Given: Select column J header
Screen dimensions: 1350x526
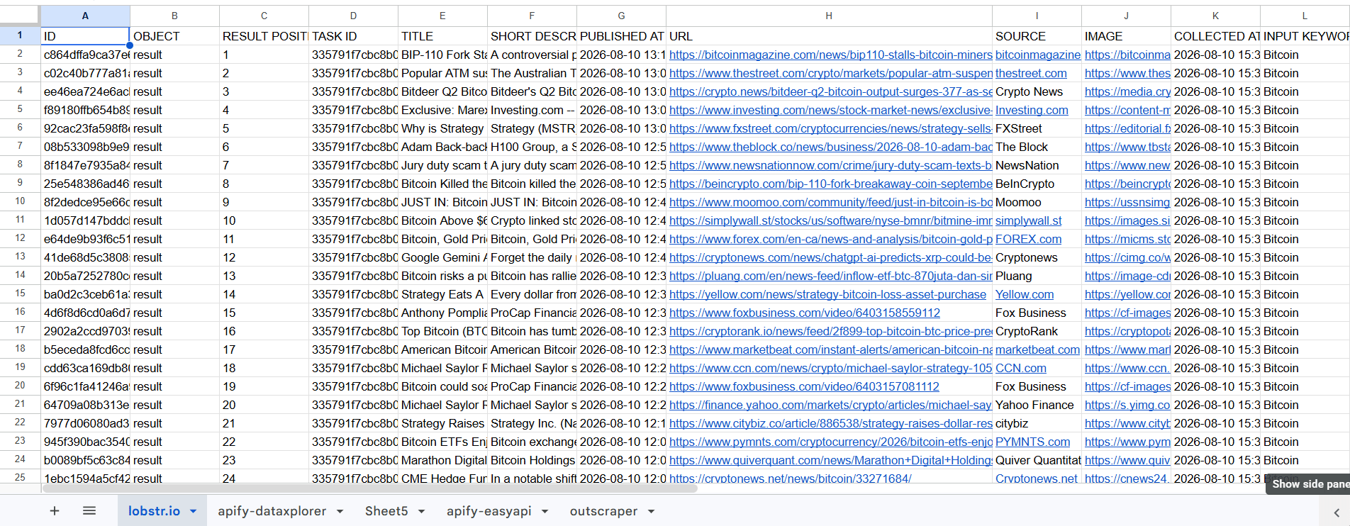Looking at the screenshot, I should [x=1126, y=16].
